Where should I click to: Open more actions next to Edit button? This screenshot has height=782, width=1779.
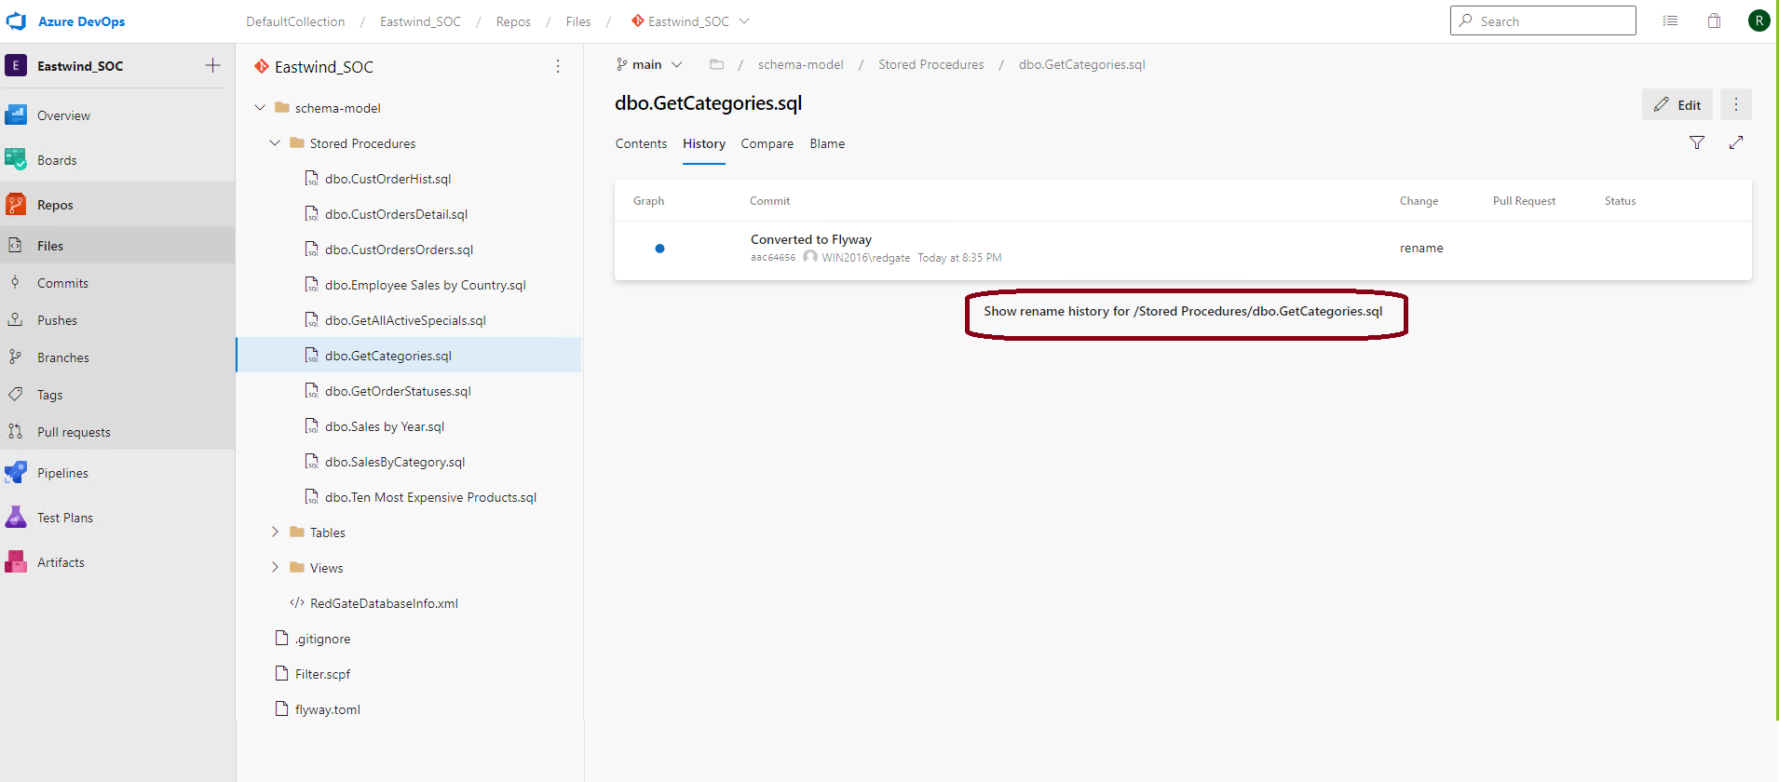[x=1736, y=104]
